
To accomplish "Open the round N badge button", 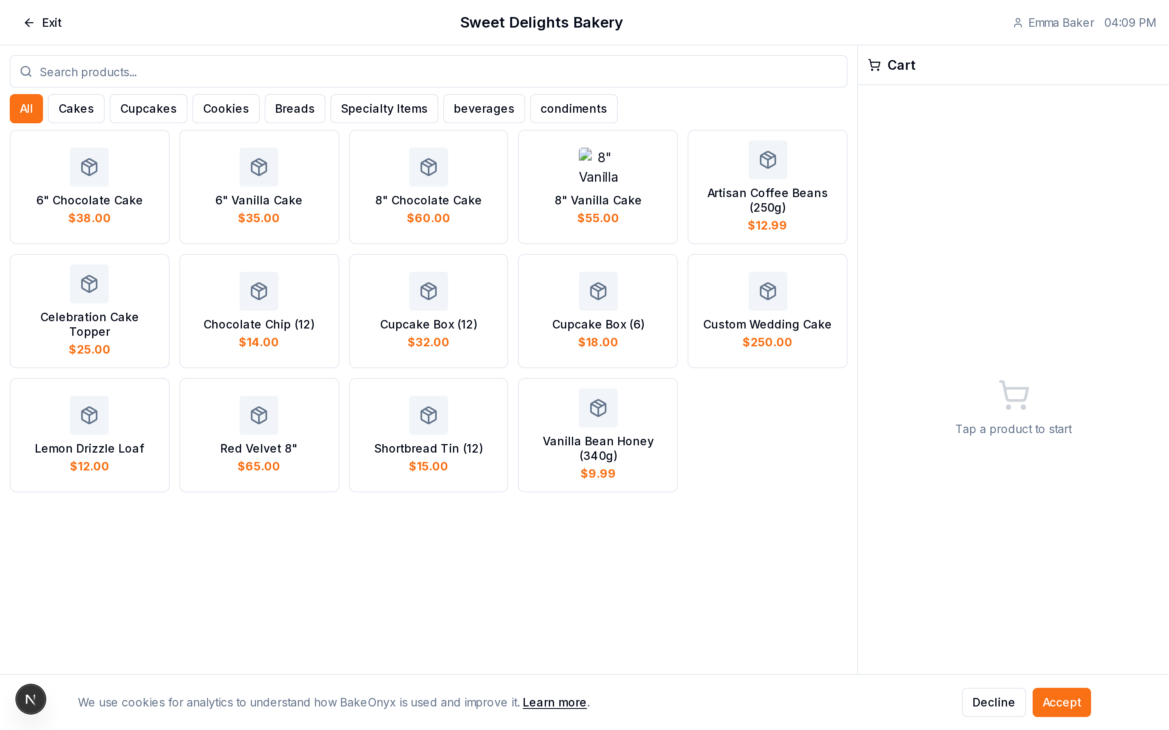I will [30, 699].
